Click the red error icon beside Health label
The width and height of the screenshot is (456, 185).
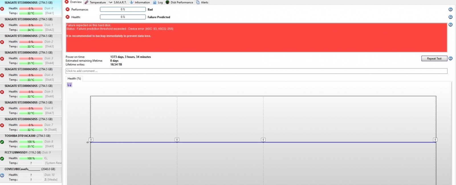click(68, 17)
